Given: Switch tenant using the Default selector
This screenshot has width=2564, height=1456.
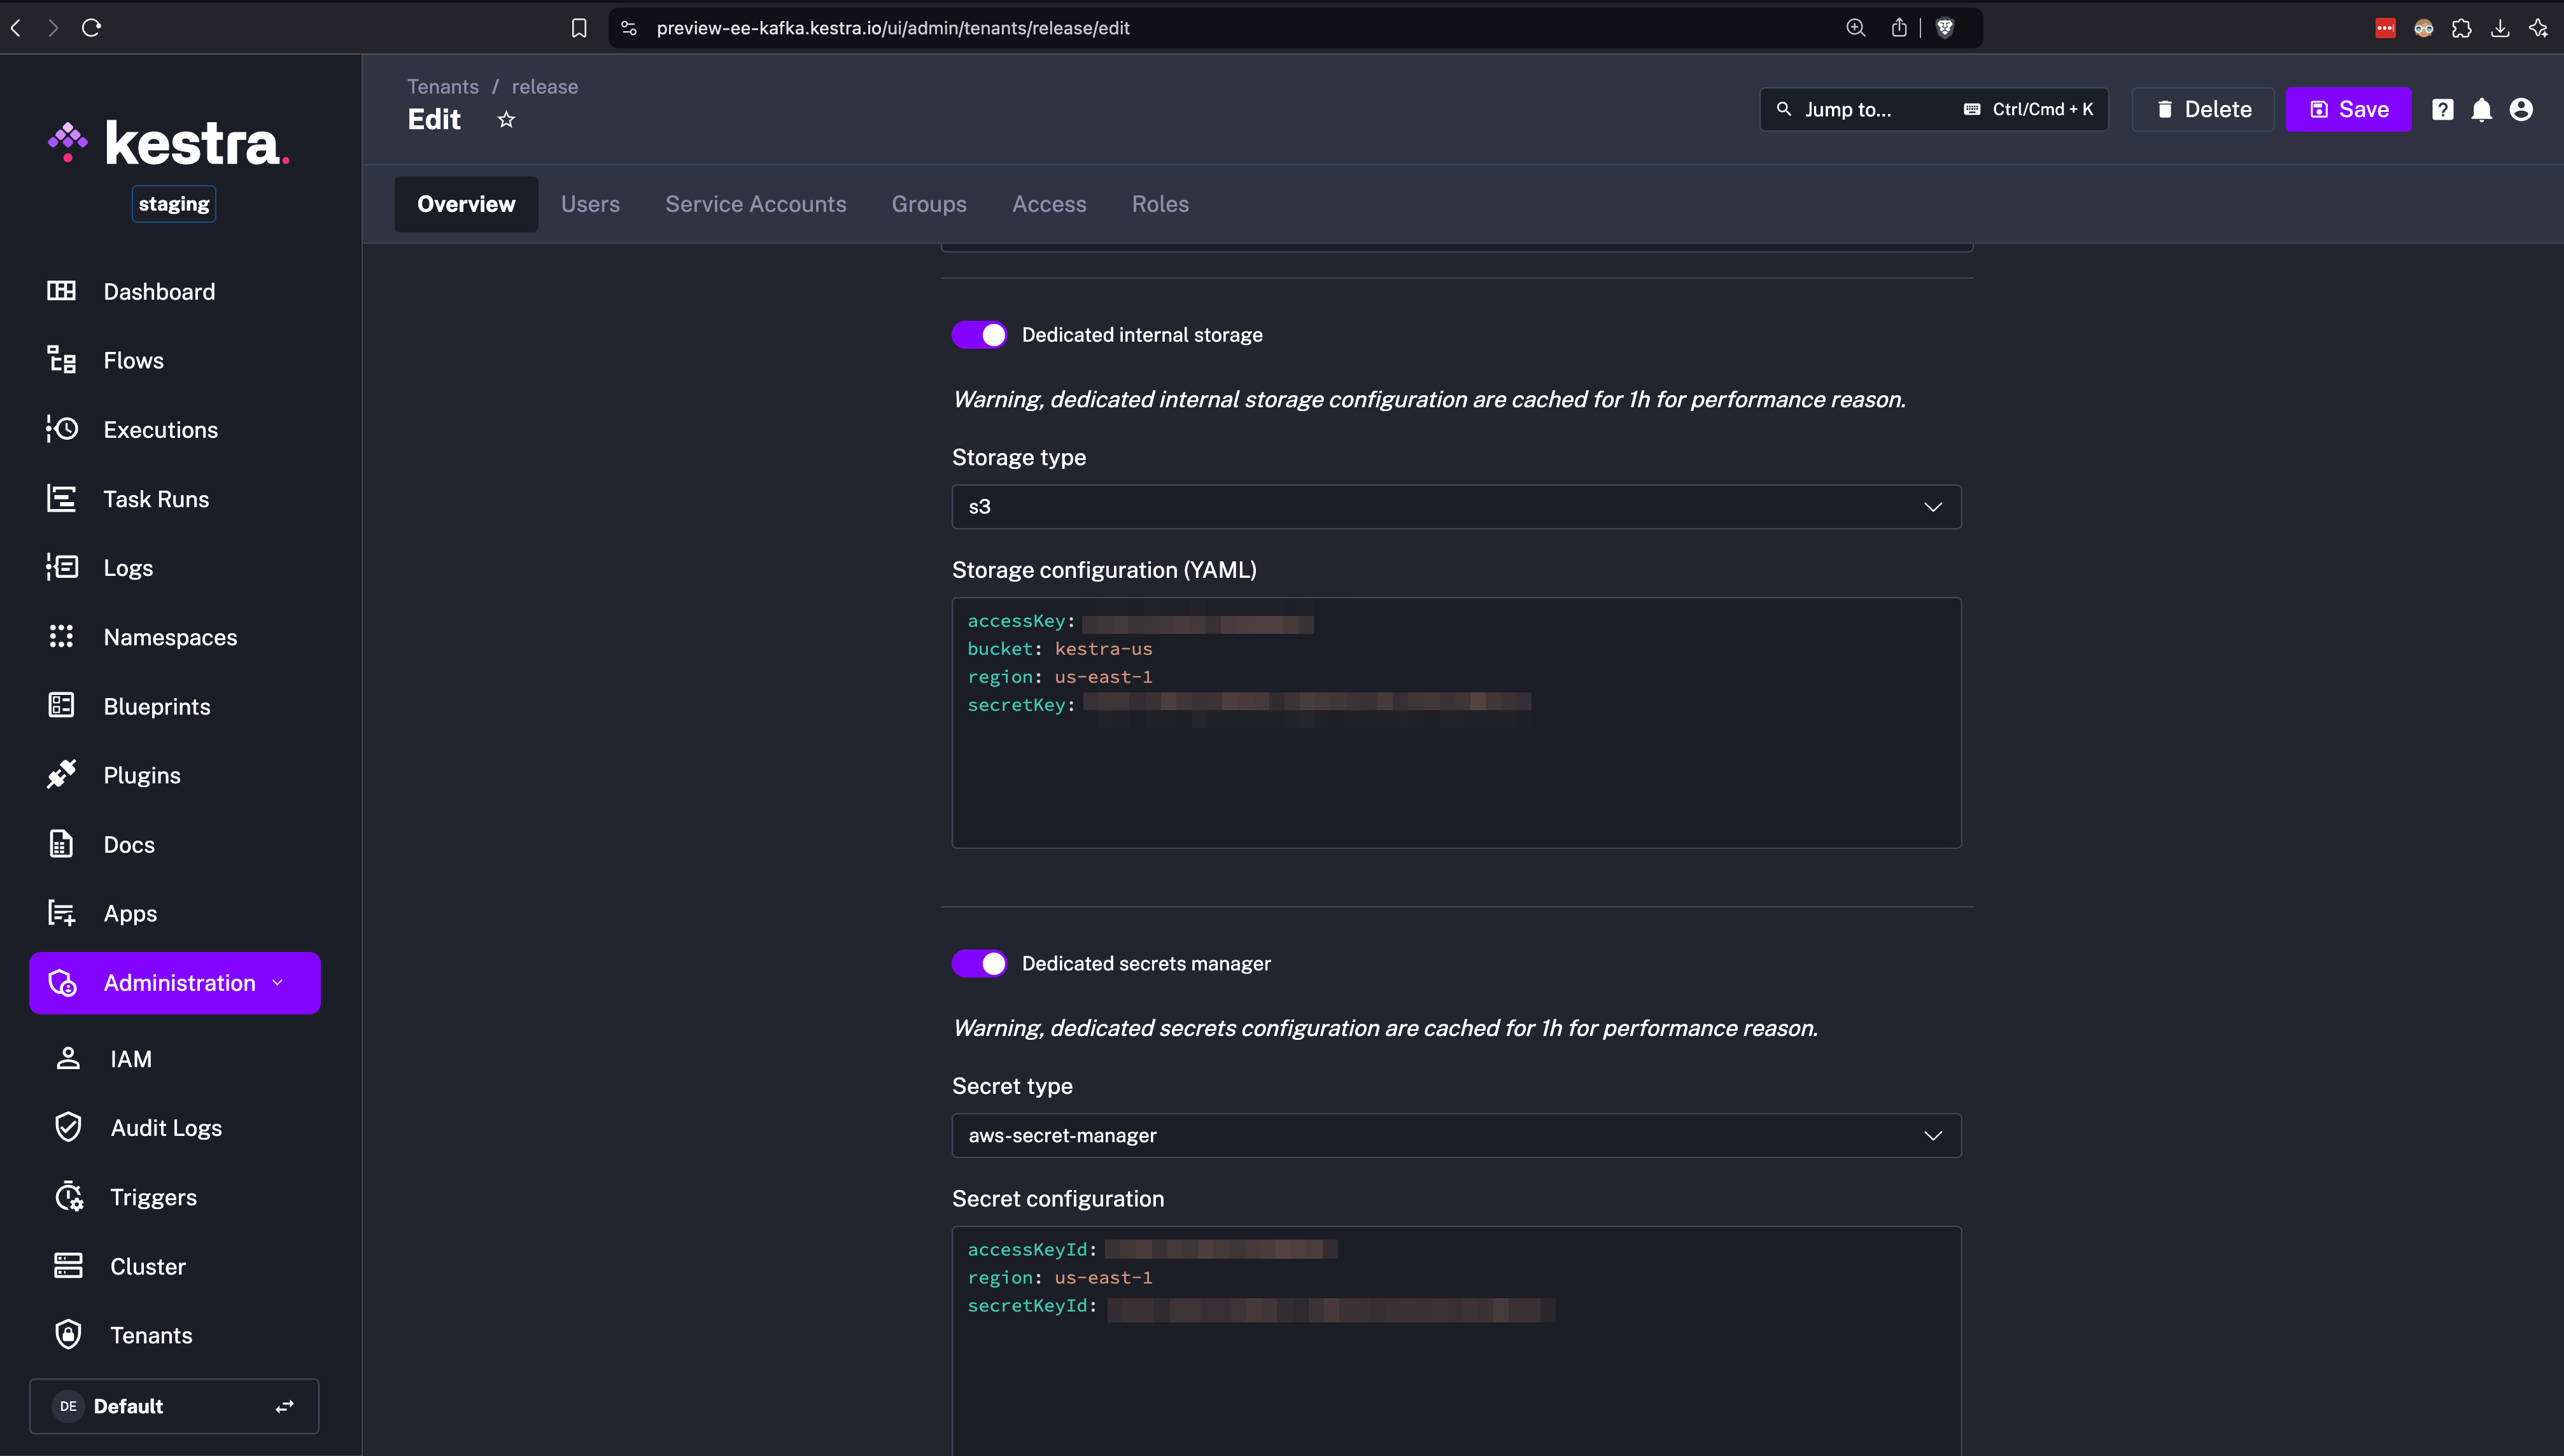Looking at the screenshot, I should (x=174, y=1406).
